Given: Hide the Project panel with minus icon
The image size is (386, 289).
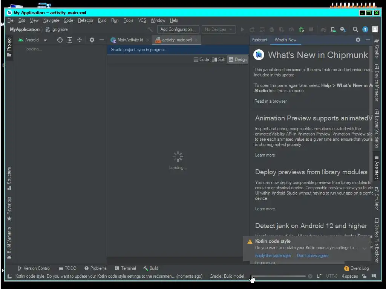Looking at the screenshot, I should click(102, 40).
